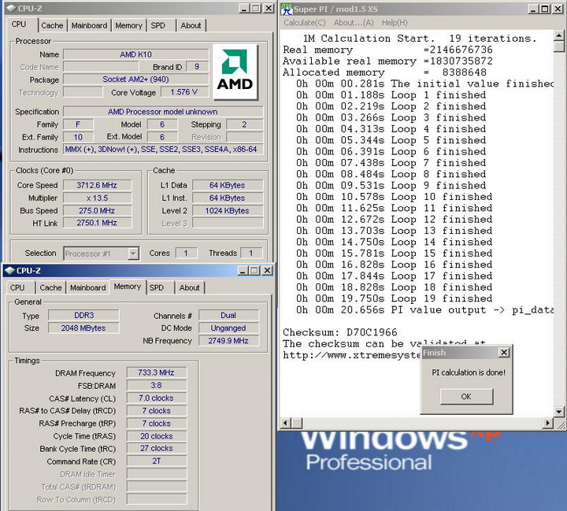Close the Super PI window
The width and height of the screenshot is (567, 511).
[x=558, y=9]
